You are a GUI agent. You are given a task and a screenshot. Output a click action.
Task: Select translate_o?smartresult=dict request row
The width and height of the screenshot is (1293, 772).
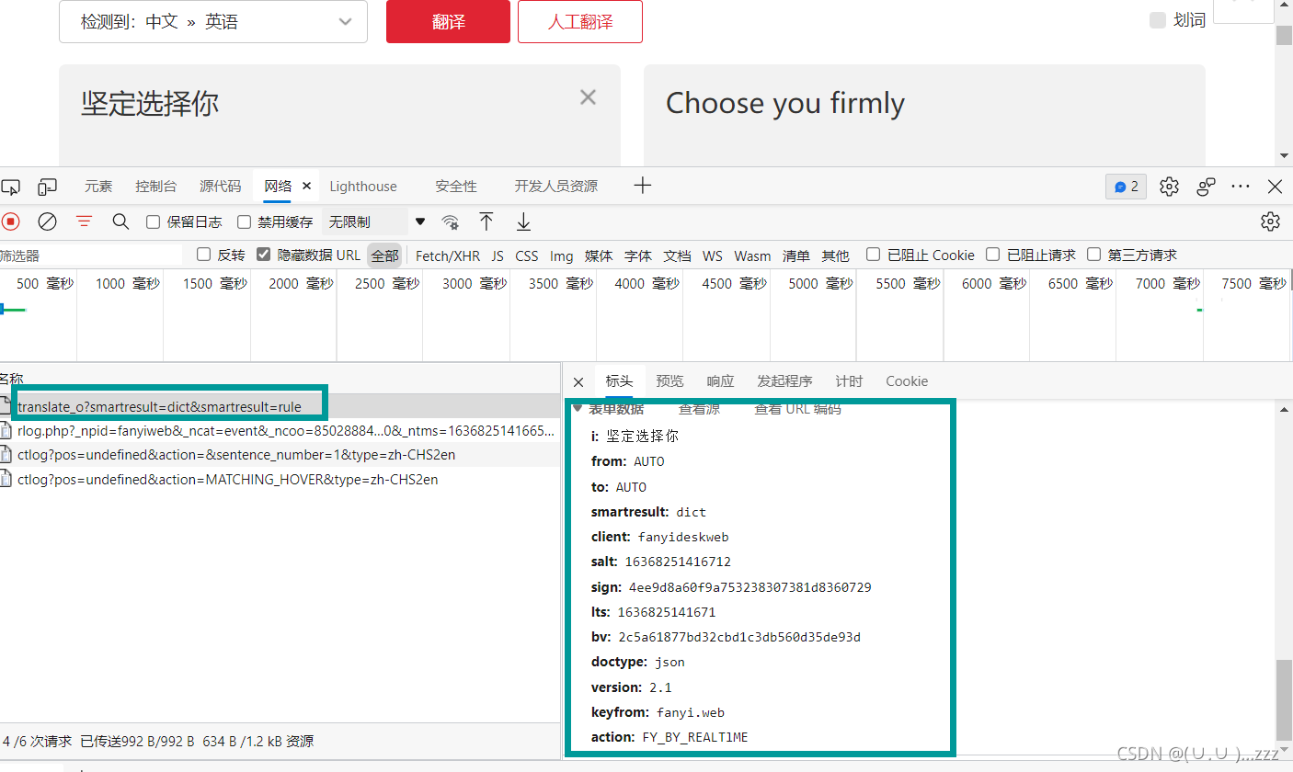pos(280,406)
